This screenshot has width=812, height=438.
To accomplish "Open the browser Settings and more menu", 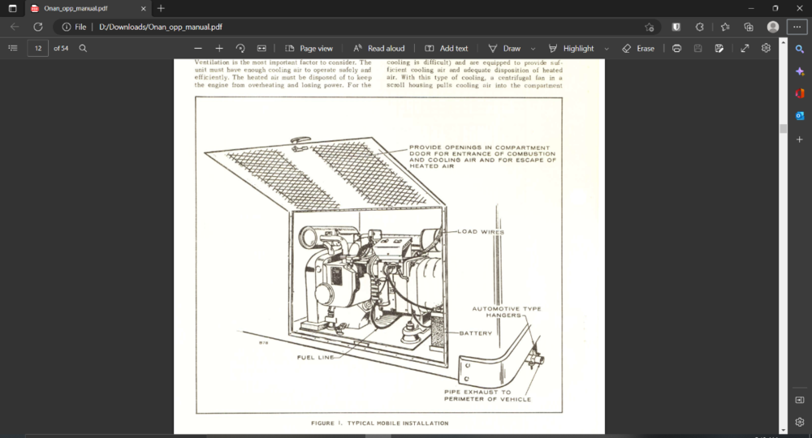I will pyautogui.click(x=797, y=27).
